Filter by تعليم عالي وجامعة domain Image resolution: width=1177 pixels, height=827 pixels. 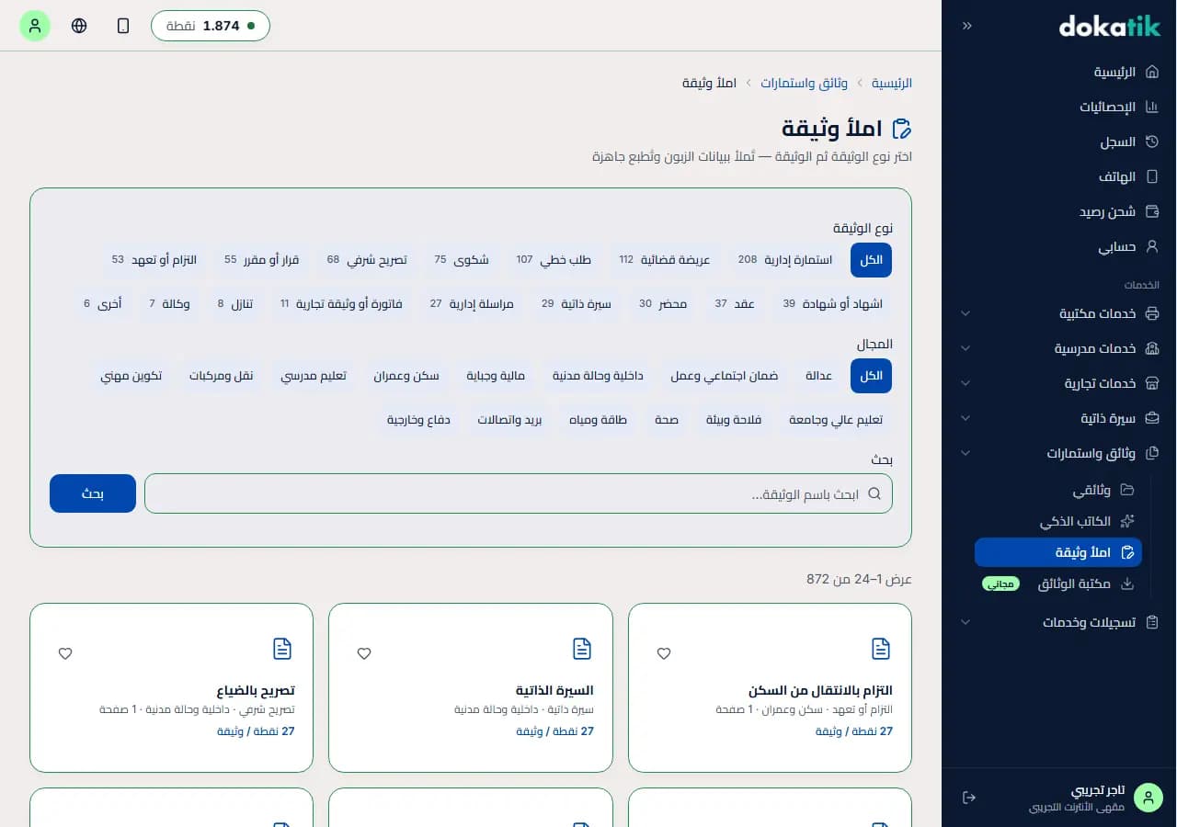tap(836, 420)
